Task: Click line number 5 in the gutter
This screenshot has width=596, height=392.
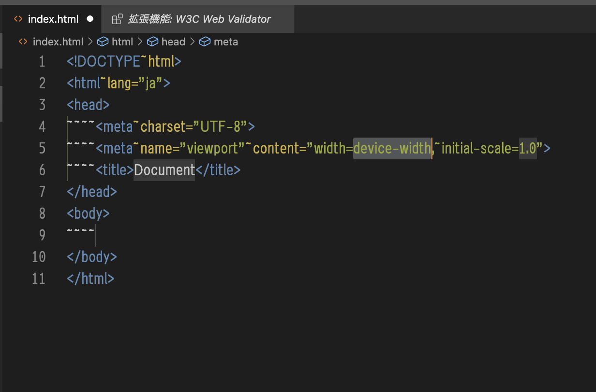Action: pos(42,148)
